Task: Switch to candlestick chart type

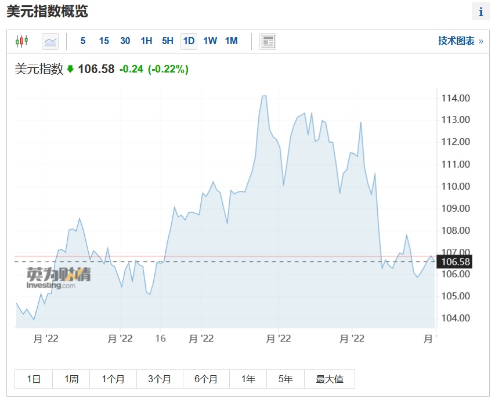Action: [x=22, y=41]
